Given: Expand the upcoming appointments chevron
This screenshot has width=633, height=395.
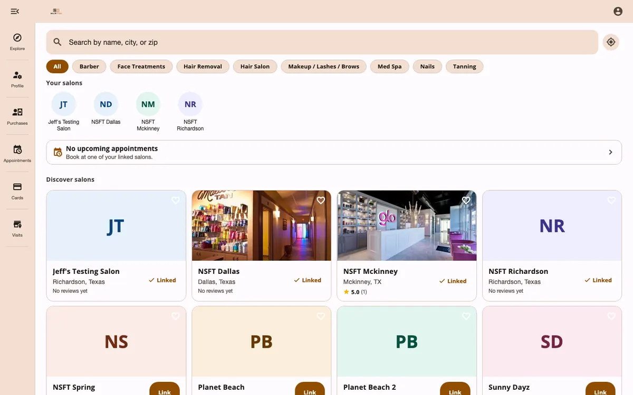Looking at the screenshot, I should (611, 152).
